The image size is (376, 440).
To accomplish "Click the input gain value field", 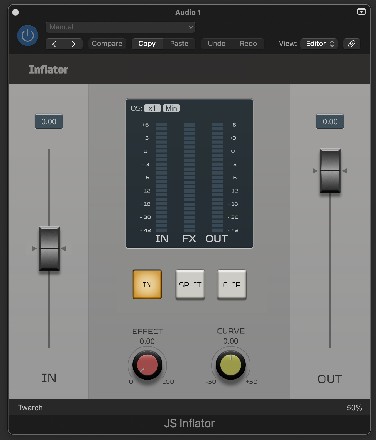I will coord(49,122).
